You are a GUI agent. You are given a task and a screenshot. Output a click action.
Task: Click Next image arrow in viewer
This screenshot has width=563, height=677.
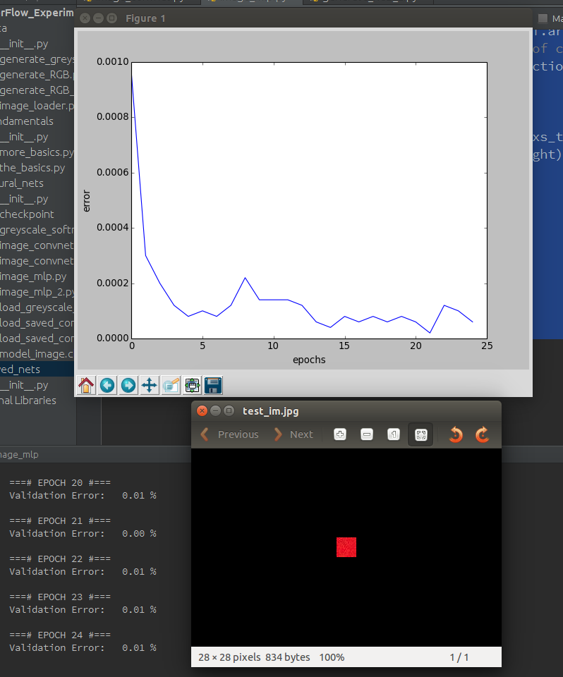coord(293,434)
